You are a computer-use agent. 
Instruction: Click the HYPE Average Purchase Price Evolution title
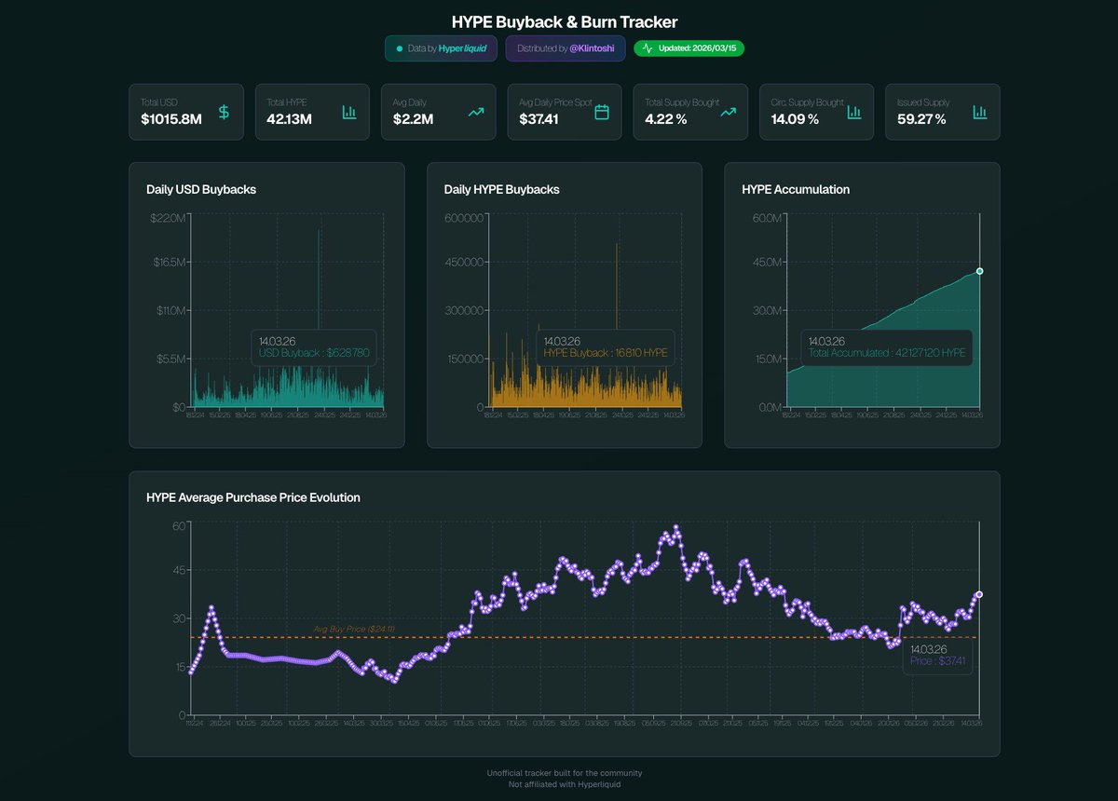[253, 497]
